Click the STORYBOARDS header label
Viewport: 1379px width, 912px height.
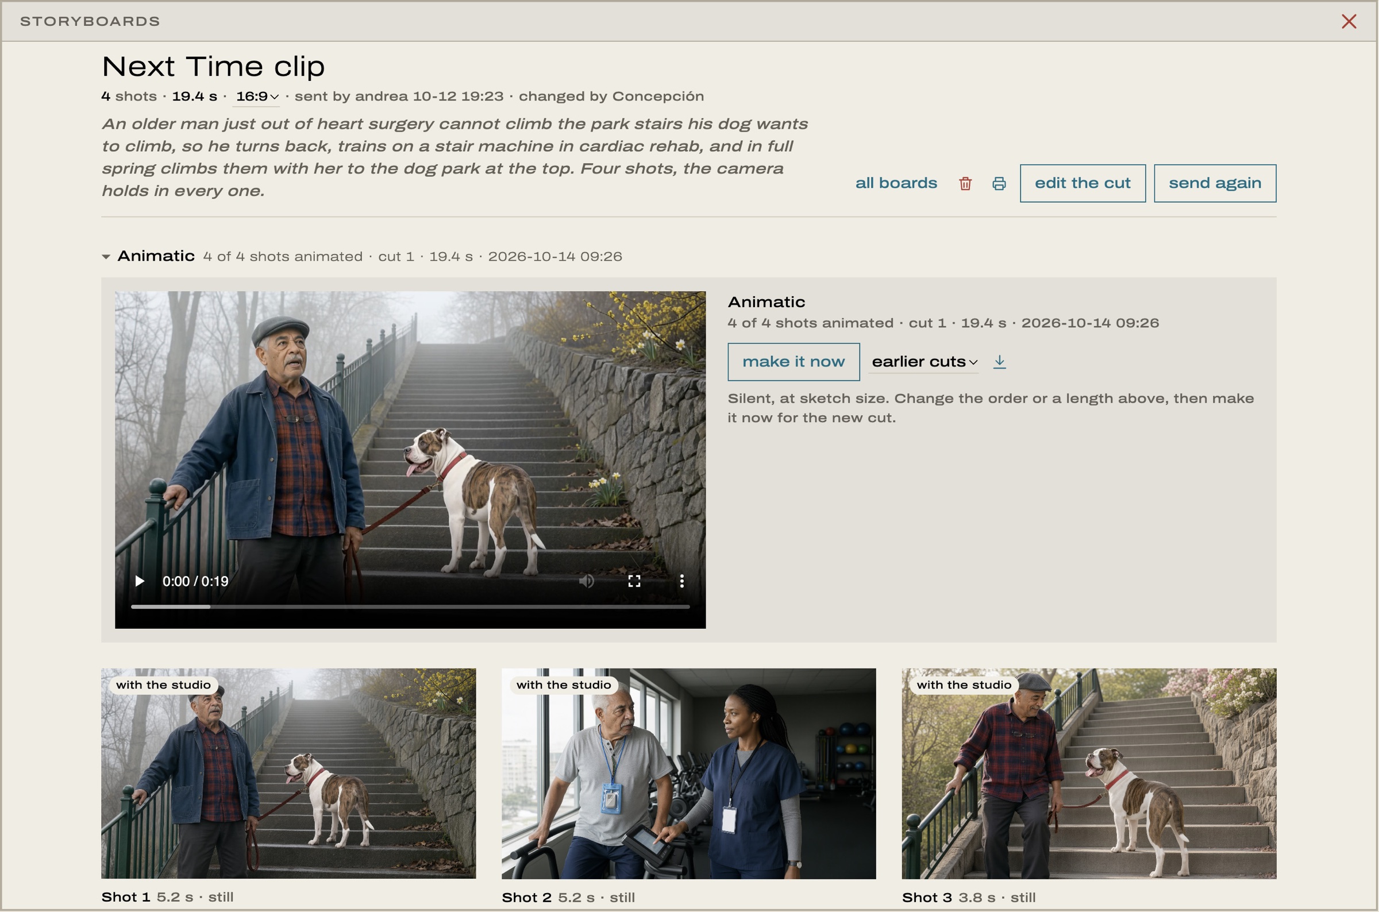[90, 21]
